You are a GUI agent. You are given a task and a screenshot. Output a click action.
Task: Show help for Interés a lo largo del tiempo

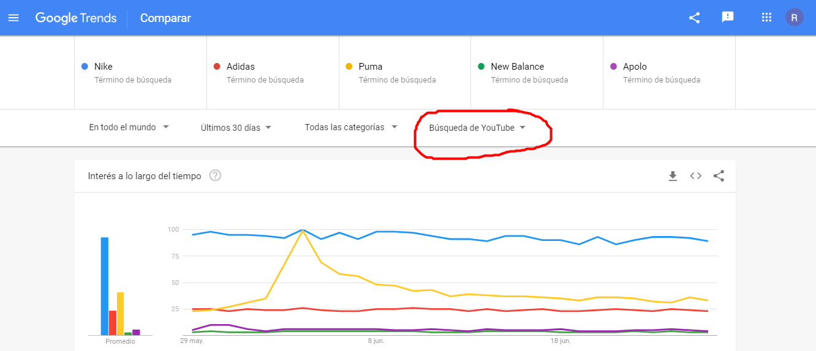pyautogui.click(x=215, y=175)
